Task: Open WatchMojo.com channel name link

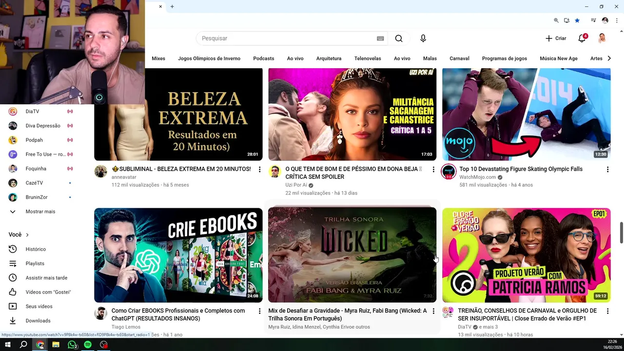Action: 477,177
